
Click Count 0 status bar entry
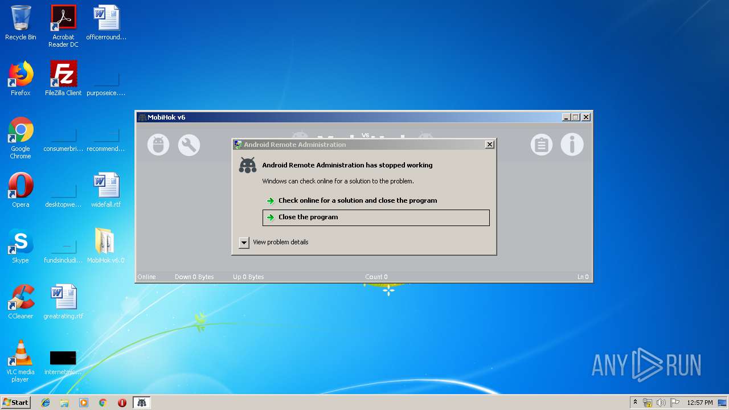(x=376, y=277)
